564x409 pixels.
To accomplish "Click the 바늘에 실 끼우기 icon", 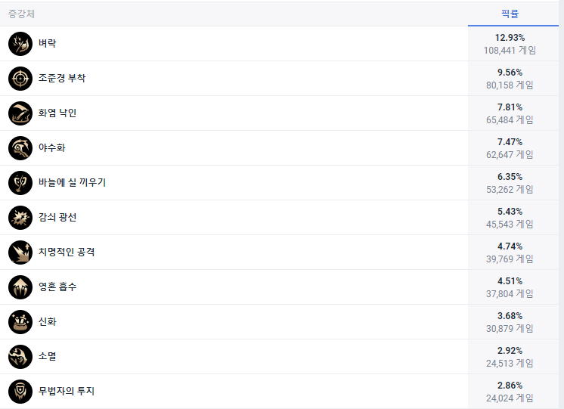I will click(20, 183).
